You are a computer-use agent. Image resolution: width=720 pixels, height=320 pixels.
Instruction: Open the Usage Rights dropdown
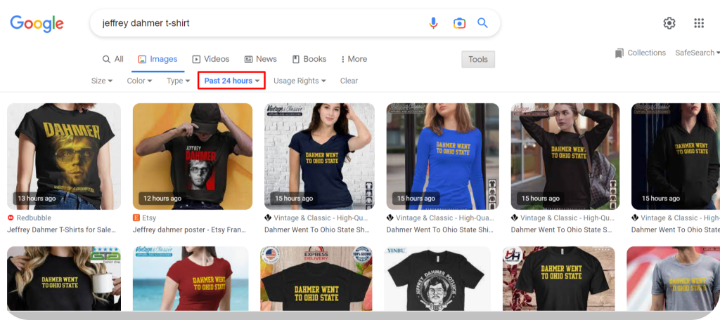(300, 81)
